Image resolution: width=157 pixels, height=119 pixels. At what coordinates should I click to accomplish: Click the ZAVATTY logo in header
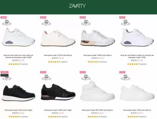[x=77, y=6]
